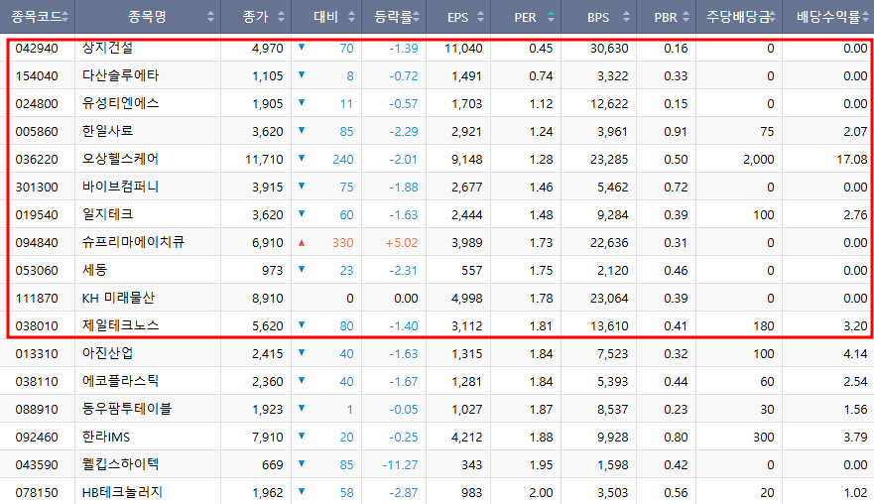Image resolution: width=874 pixels, height=504 pixels.
Task: Select stock name 한라IMS
Action: (106, 437)
